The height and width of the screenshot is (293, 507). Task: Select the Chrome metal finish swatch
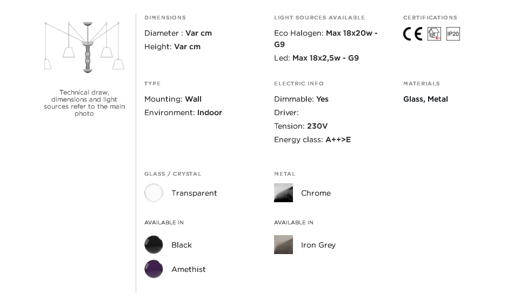click(284, 193)
